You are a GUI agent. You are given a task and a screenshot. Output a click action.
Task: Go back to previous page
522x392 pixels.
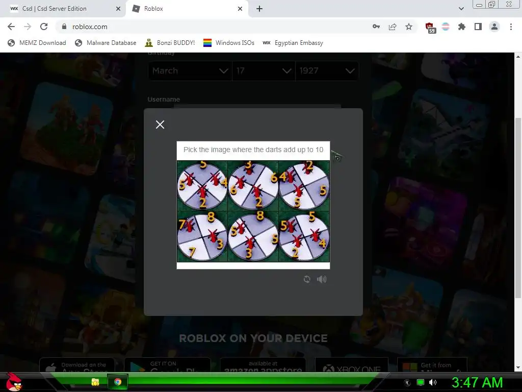[11, 27]
